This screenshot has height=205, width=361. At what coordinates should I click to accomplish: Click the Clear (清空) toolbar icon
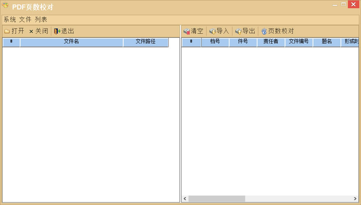(186, 31)
